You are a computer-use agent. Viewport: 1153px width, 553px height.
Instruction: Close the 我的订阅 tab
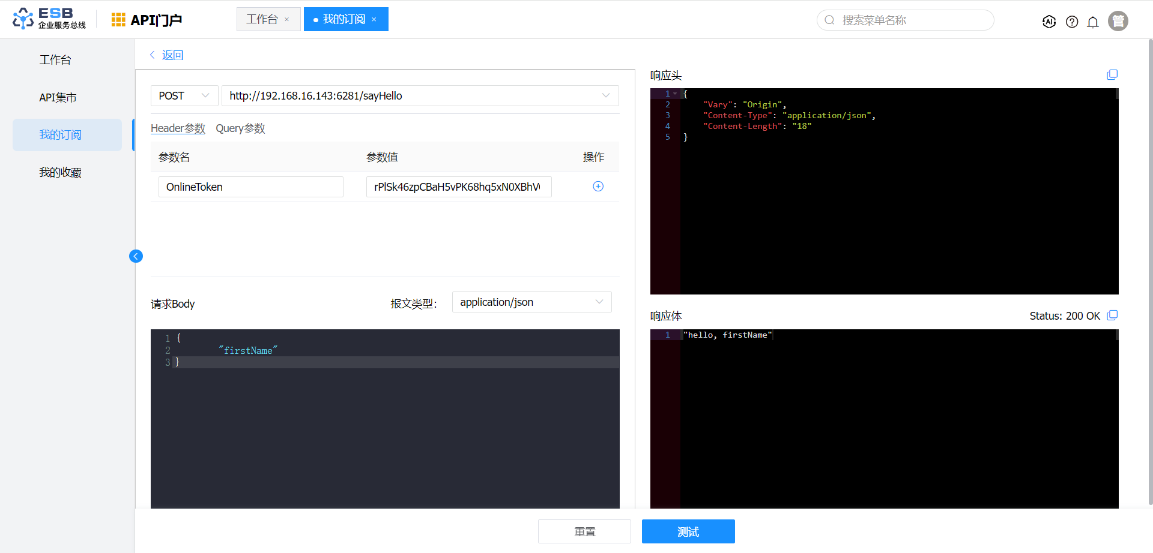374,20
